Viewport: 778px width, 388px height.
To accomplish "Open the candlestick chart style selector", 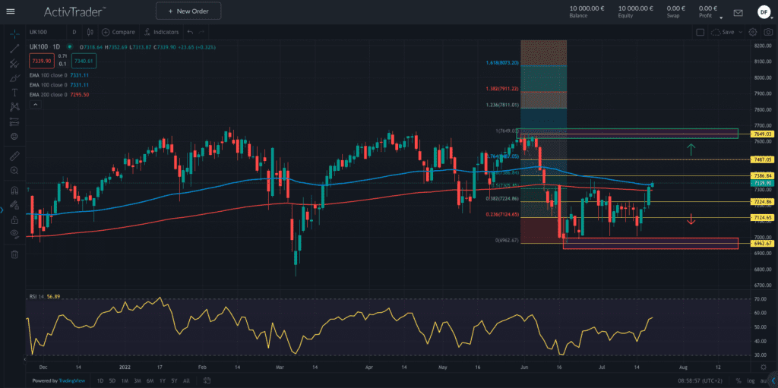I will pos(90,32).
